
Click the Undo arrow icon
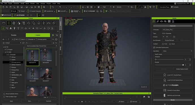[53, 7]
